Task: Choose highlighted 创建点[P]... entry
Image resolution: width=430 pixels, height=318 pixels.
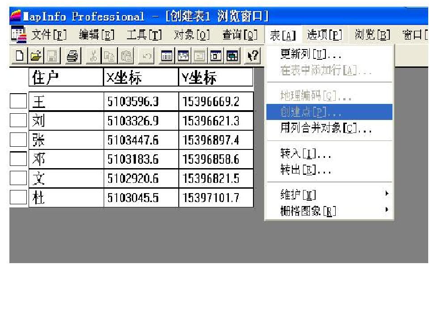Action: pos(329,112)
